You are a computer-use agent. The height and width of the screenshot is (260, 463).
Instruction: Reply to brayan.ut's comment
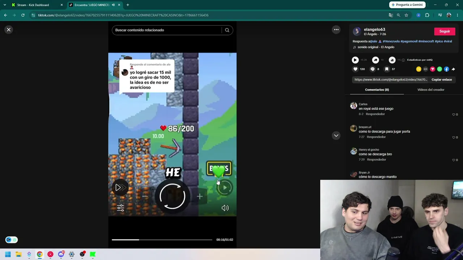376,137
